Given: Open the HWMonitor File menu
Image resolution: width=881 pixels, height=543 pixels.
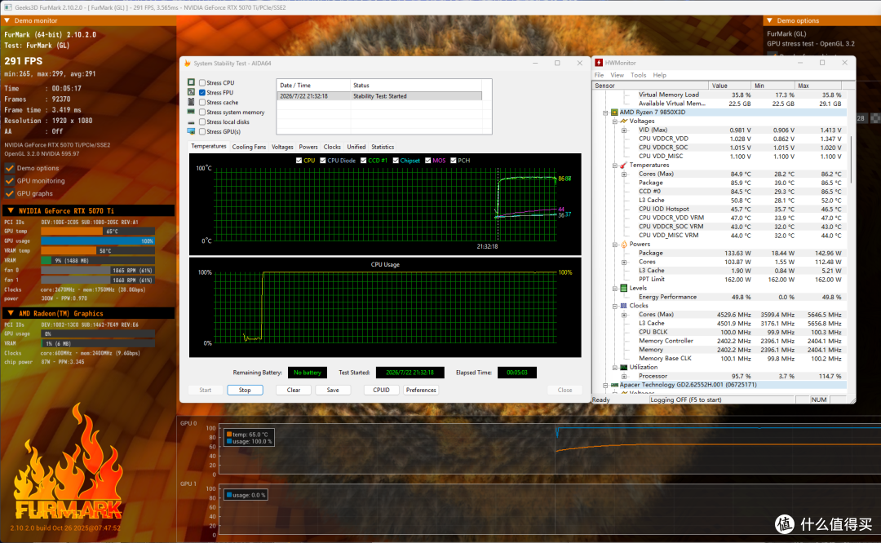Looking at the screenshot, I should coord(599,75).
